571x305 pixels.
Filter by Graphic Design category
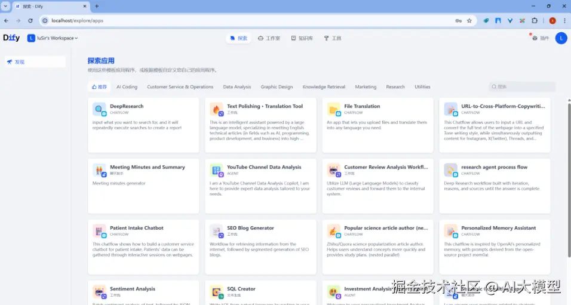277,87
